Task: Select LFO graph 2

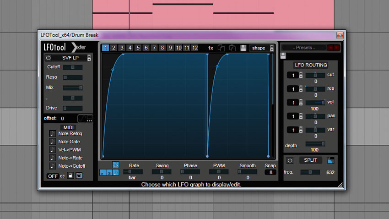Action: (113, 48)
